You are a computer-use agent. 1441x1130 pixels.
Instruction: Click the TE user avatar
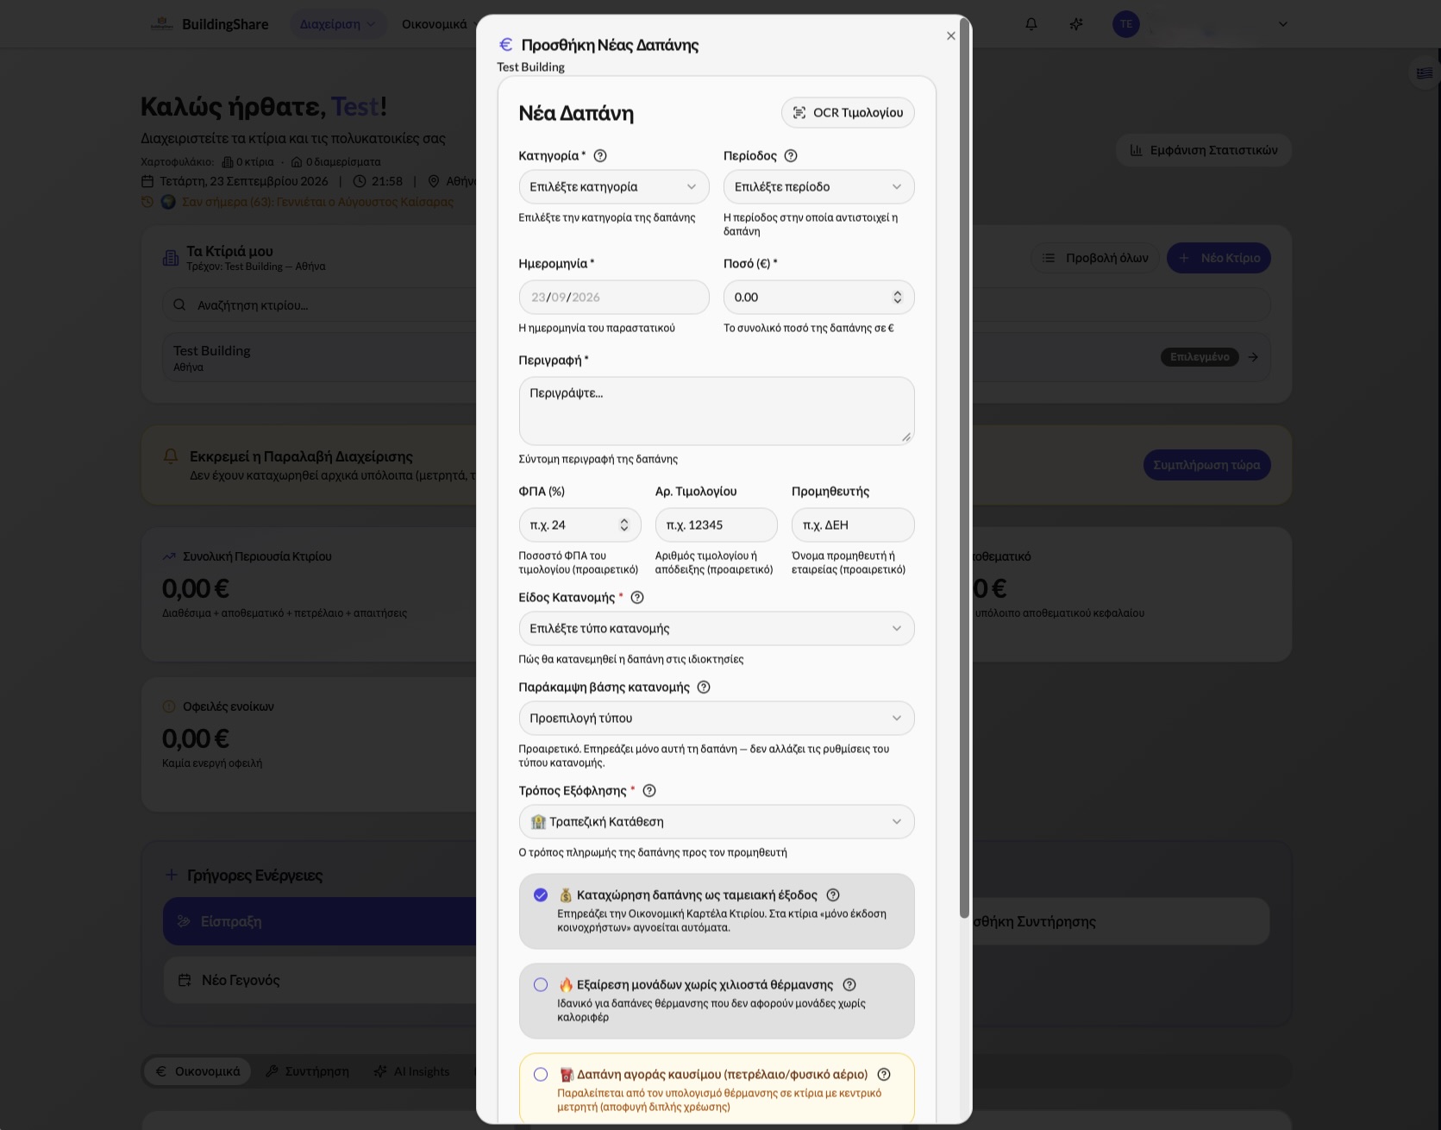1126,24
